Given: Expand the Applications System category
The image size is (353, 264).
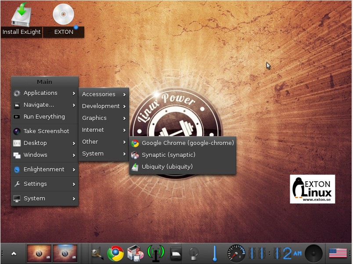Looking at the screenshot, I should point(104,154).
